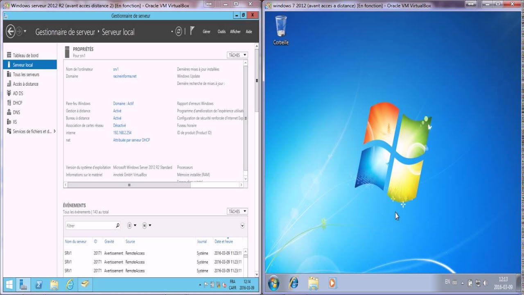Open the events saved queries dropdown

tap(147, 225)
